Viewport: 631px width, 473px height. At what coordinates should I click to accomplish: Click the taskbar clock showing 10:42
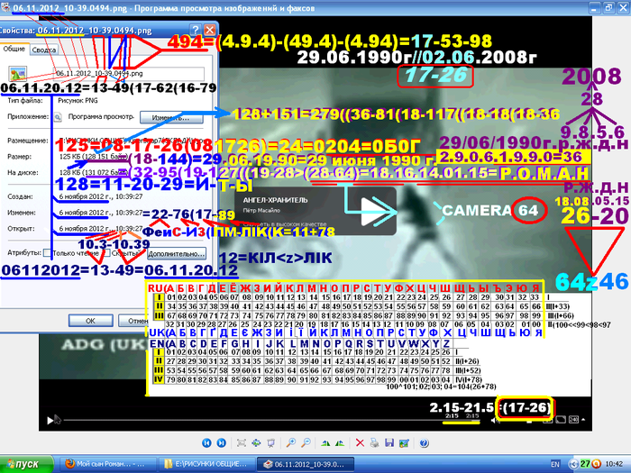point(614,464)
